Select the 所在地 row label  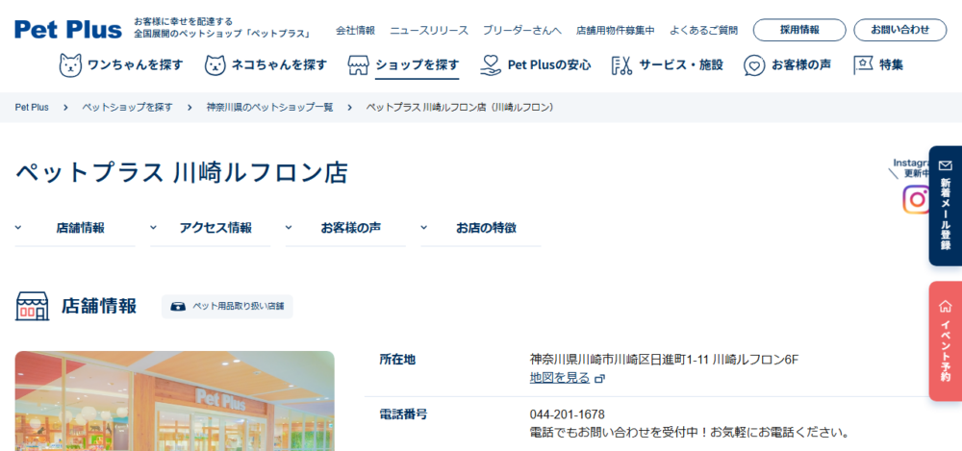[x=397, y=360]
